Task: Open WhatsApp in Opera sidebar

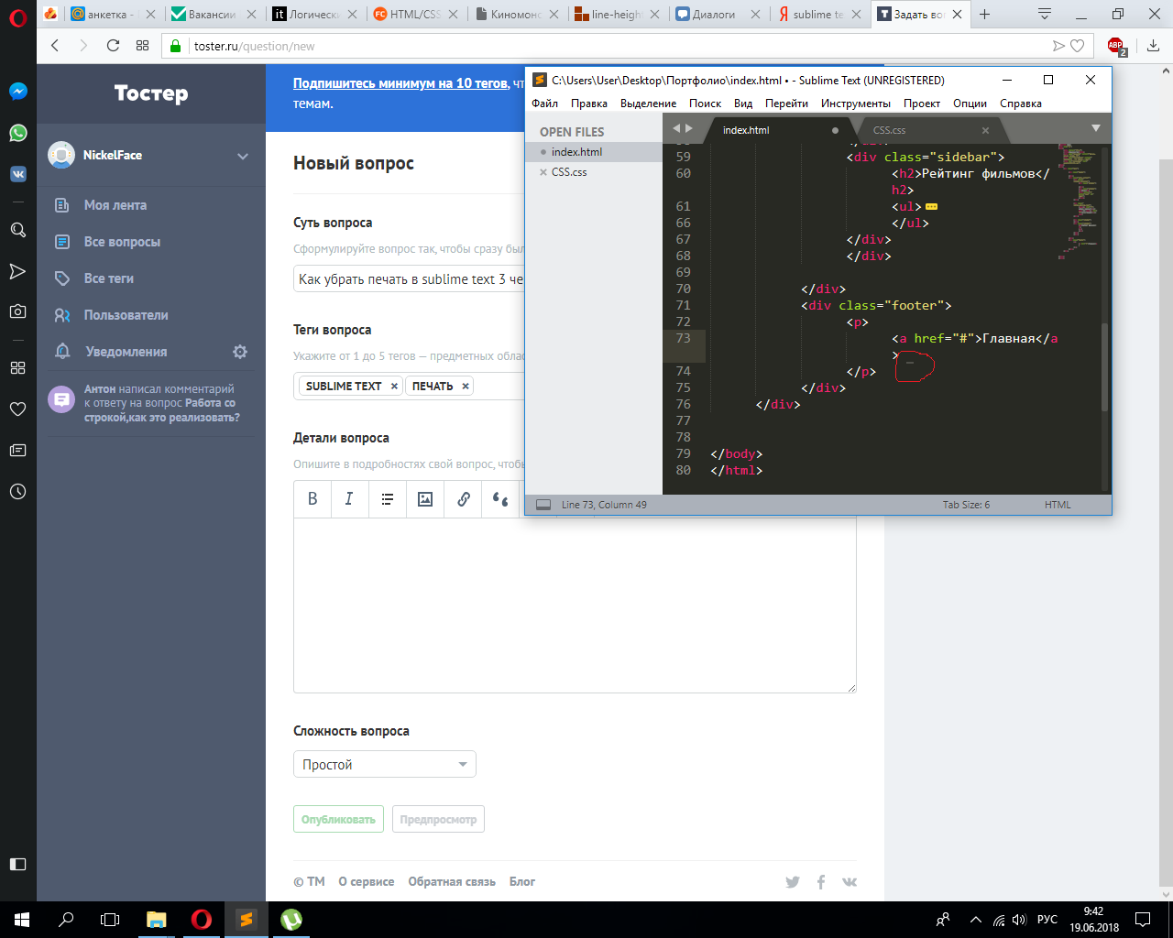Action: point(18,133)
